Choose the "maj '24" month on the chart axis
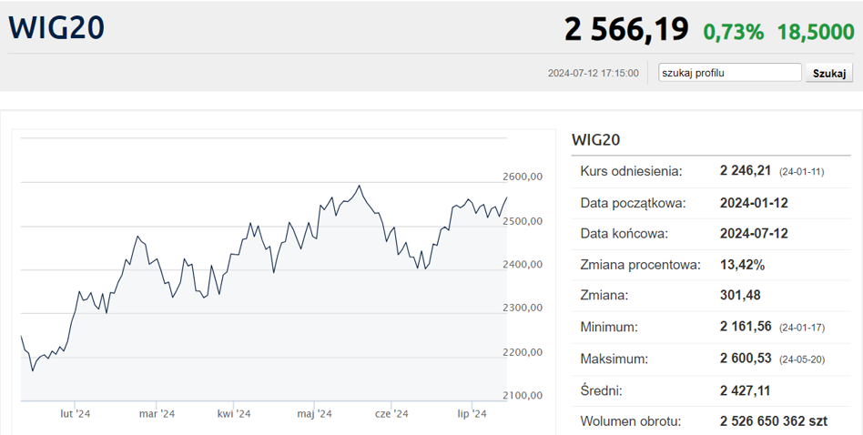Viewport: 863px width, 435px height. pos(313,414)
